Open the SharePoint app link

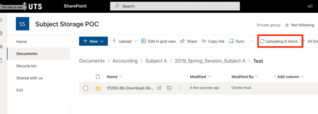click(x=75, y=6)
